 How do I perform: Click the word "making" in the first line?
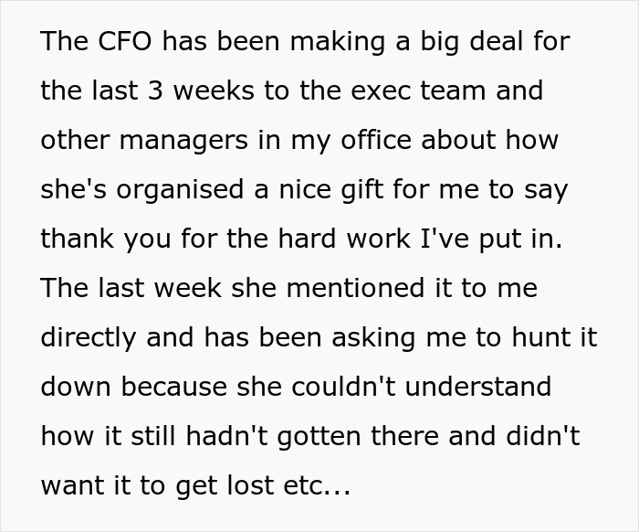click(x=287, y=42)
